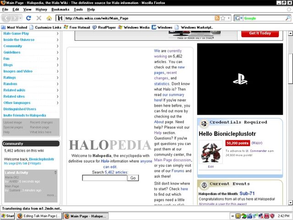Open the Windows Start button

point(8,216)
